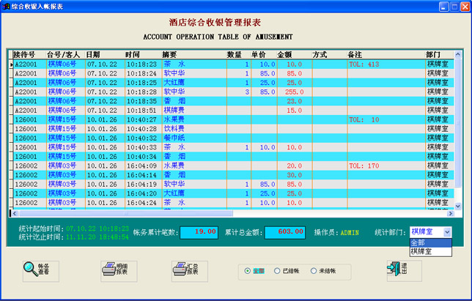This screenshot has height=301, width=472.
Task: Open the 汇总报表 summary report
Action: point(185,269)
